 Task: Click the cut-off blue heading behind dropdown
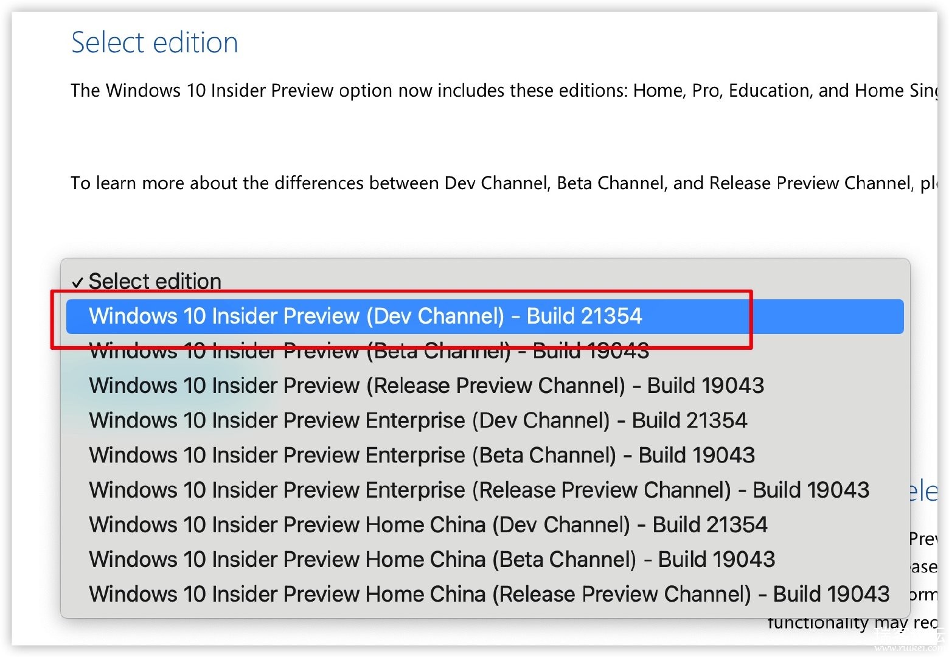(x=923, y=491)
